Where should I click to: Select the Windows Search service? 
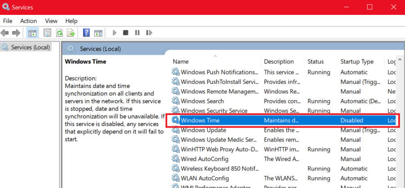(283, 101)
